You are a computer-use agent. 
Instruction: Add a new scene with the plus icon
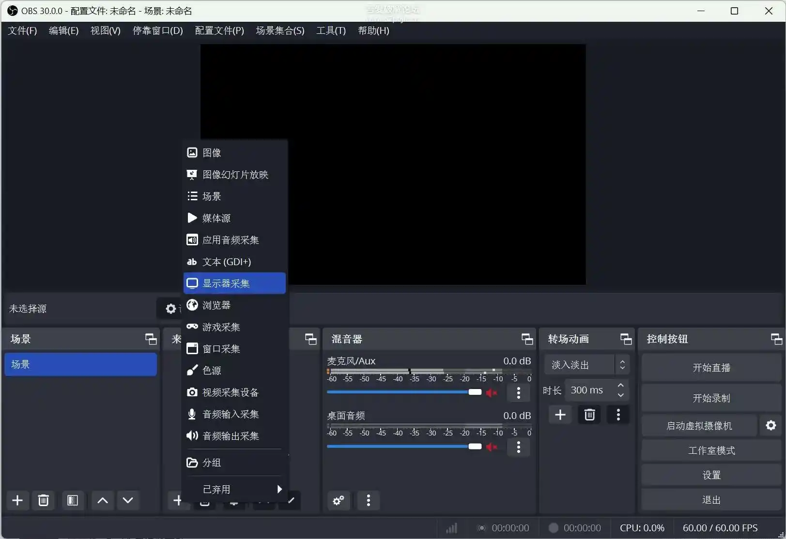(x=17, y=500)
